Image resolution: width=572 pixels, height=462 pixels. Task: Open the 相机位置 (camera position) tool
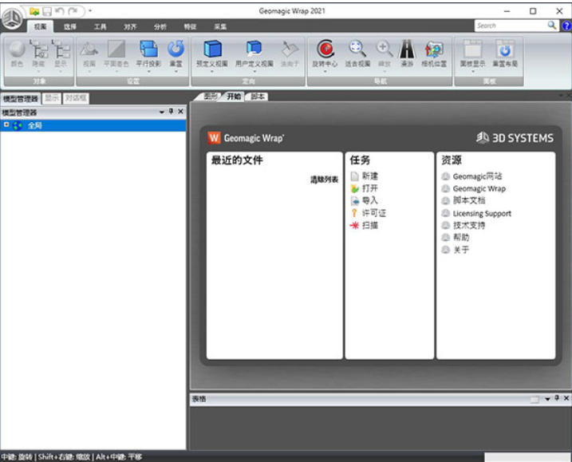[x=432, y=49]
